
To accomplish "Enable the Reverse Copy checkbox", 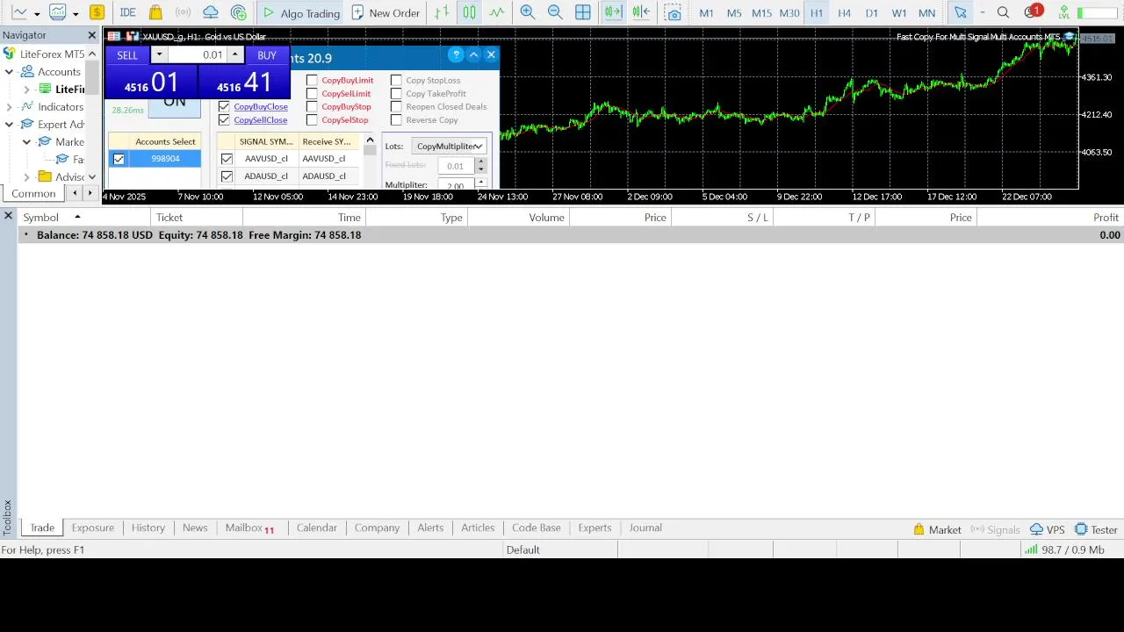I will point(396,120).
